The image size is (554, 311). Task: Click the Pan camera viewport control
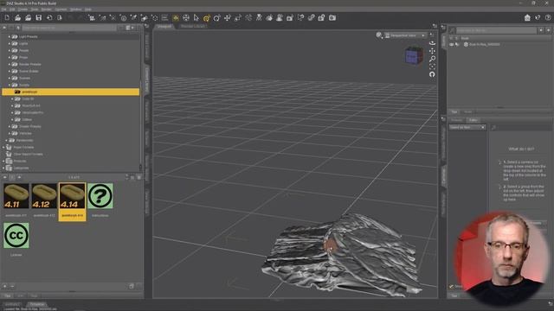432,51
